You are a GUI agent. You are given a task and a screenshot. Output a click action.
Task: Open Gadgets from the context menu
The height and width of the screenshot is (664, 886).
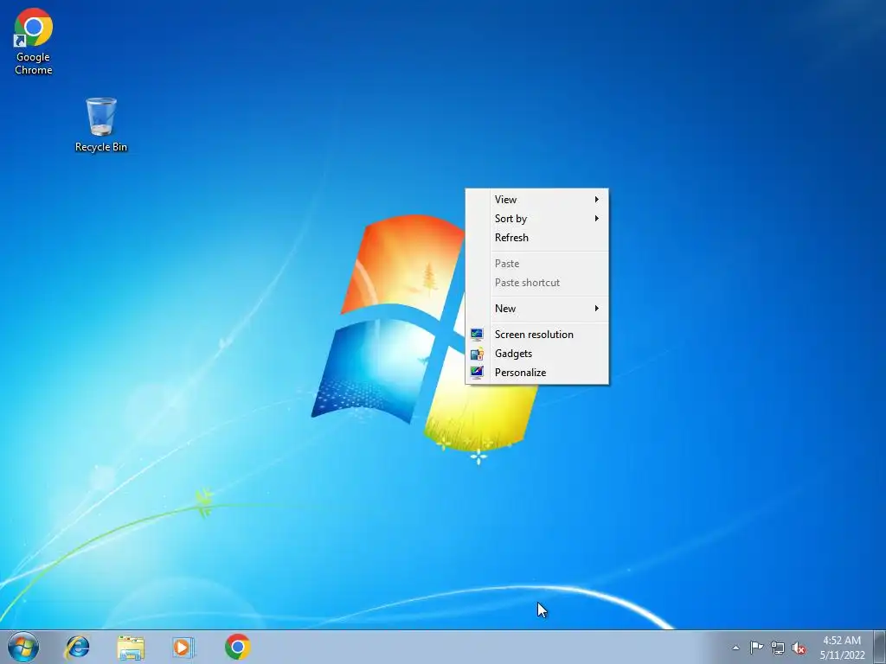(536, 354)
